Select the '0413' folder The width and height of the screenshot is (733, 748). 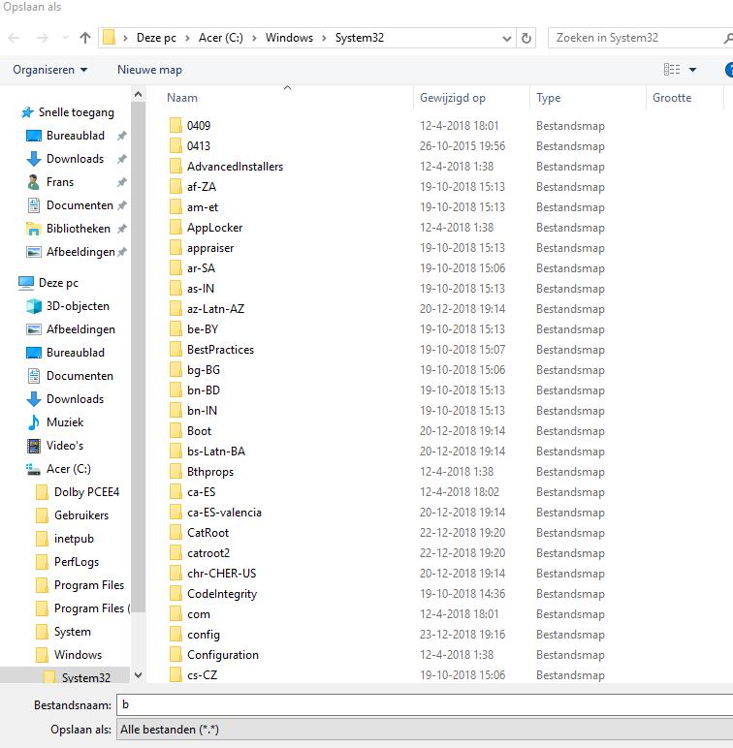(x=199, y=146)
